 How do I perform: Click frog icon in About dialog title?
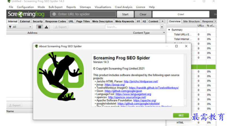[x=36, y=46]
